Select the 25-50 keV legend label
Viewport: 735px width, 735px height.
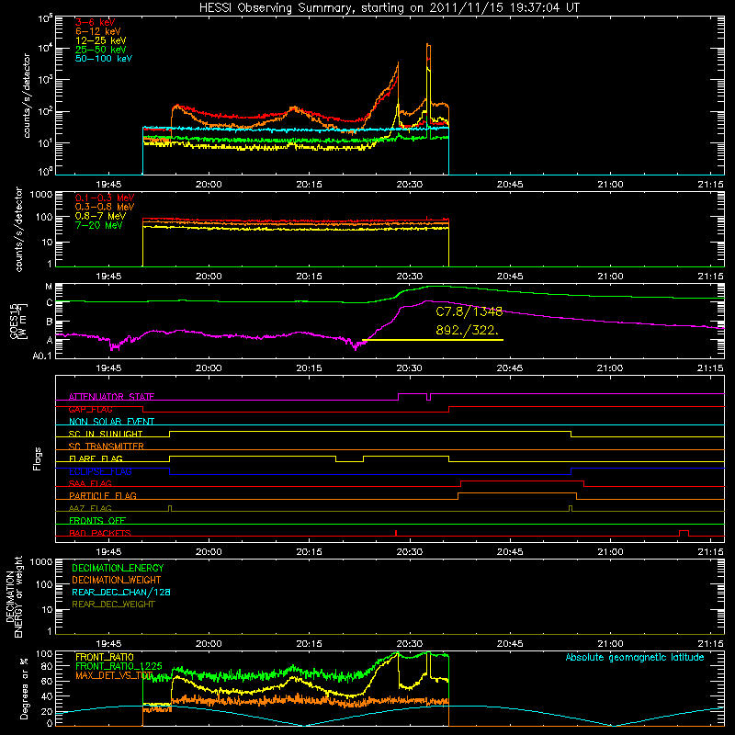coord(101,50)
